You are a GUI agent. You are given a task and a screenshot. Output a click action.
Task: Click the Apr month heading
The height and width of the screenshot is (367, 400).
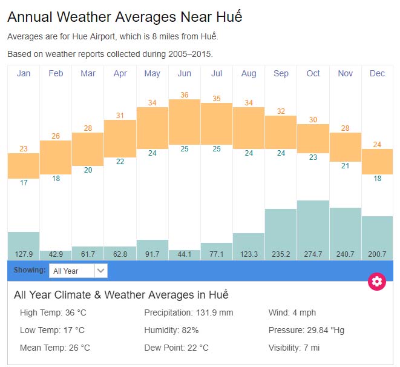click(x=120, y=73)
